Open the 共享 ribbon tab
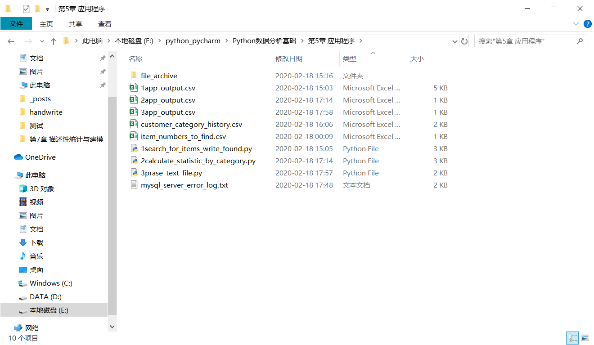This screenshot has width=594, height=345. (x=76, y=24)
